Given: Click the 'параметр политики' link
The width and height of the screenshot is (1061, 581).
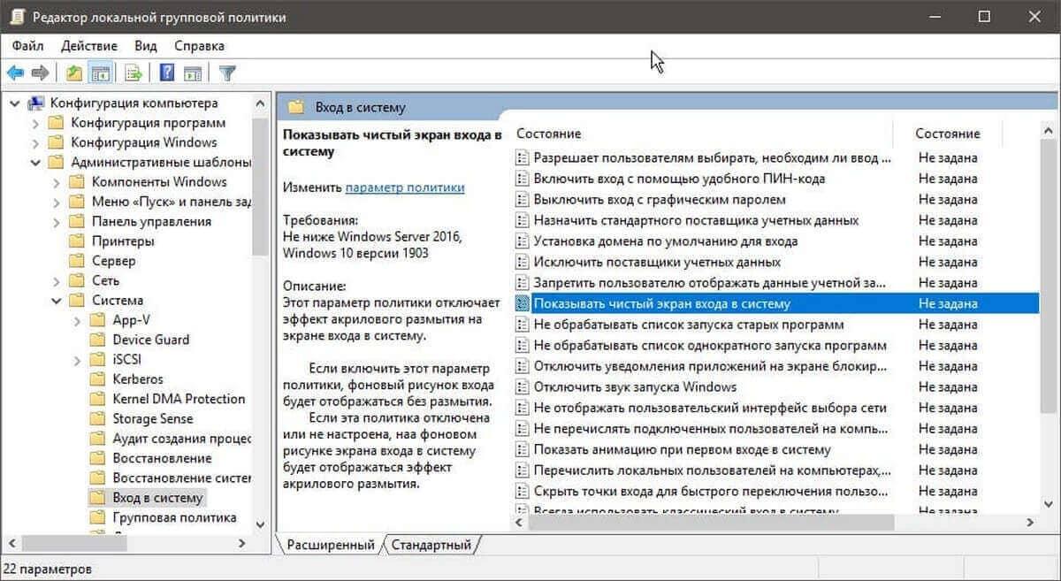Looking at the screenshot, I should 405,187.
